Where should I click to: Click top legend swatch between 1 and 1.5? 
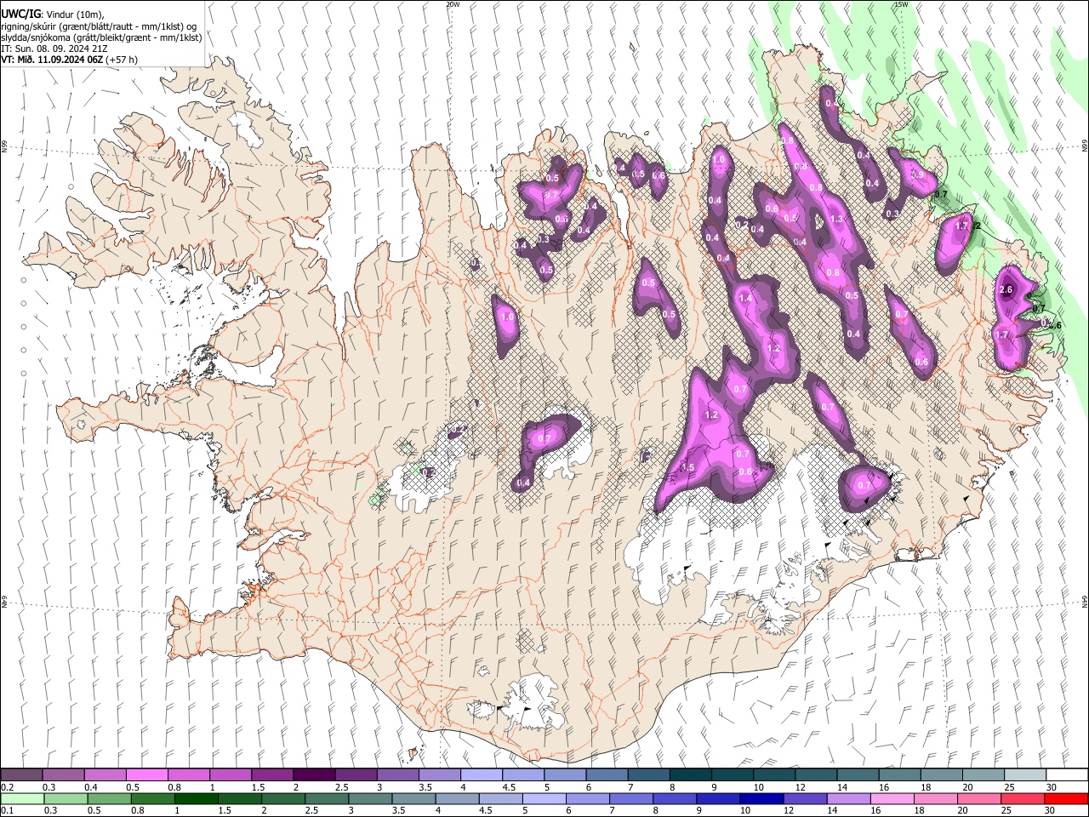[231, 774]
